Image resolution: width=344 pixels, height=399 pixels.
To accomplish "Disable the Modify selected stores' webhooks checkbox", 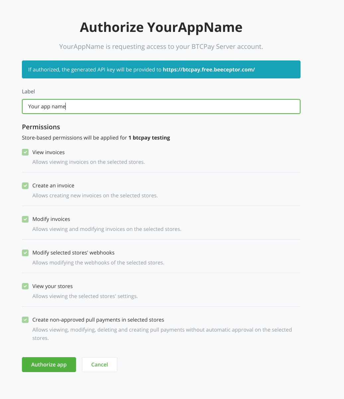I will (x=25, y=252).
